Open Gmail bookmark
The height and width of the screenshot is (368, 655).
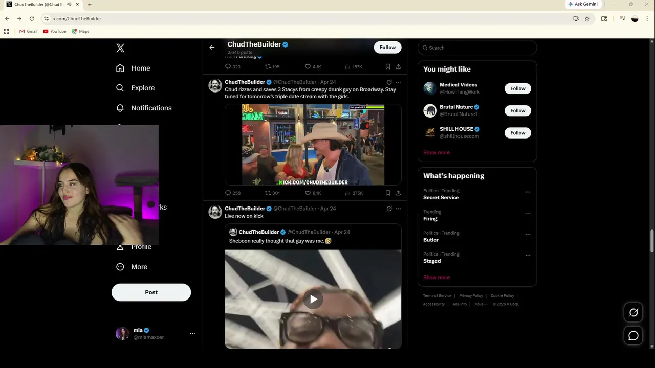click(28, 31)
